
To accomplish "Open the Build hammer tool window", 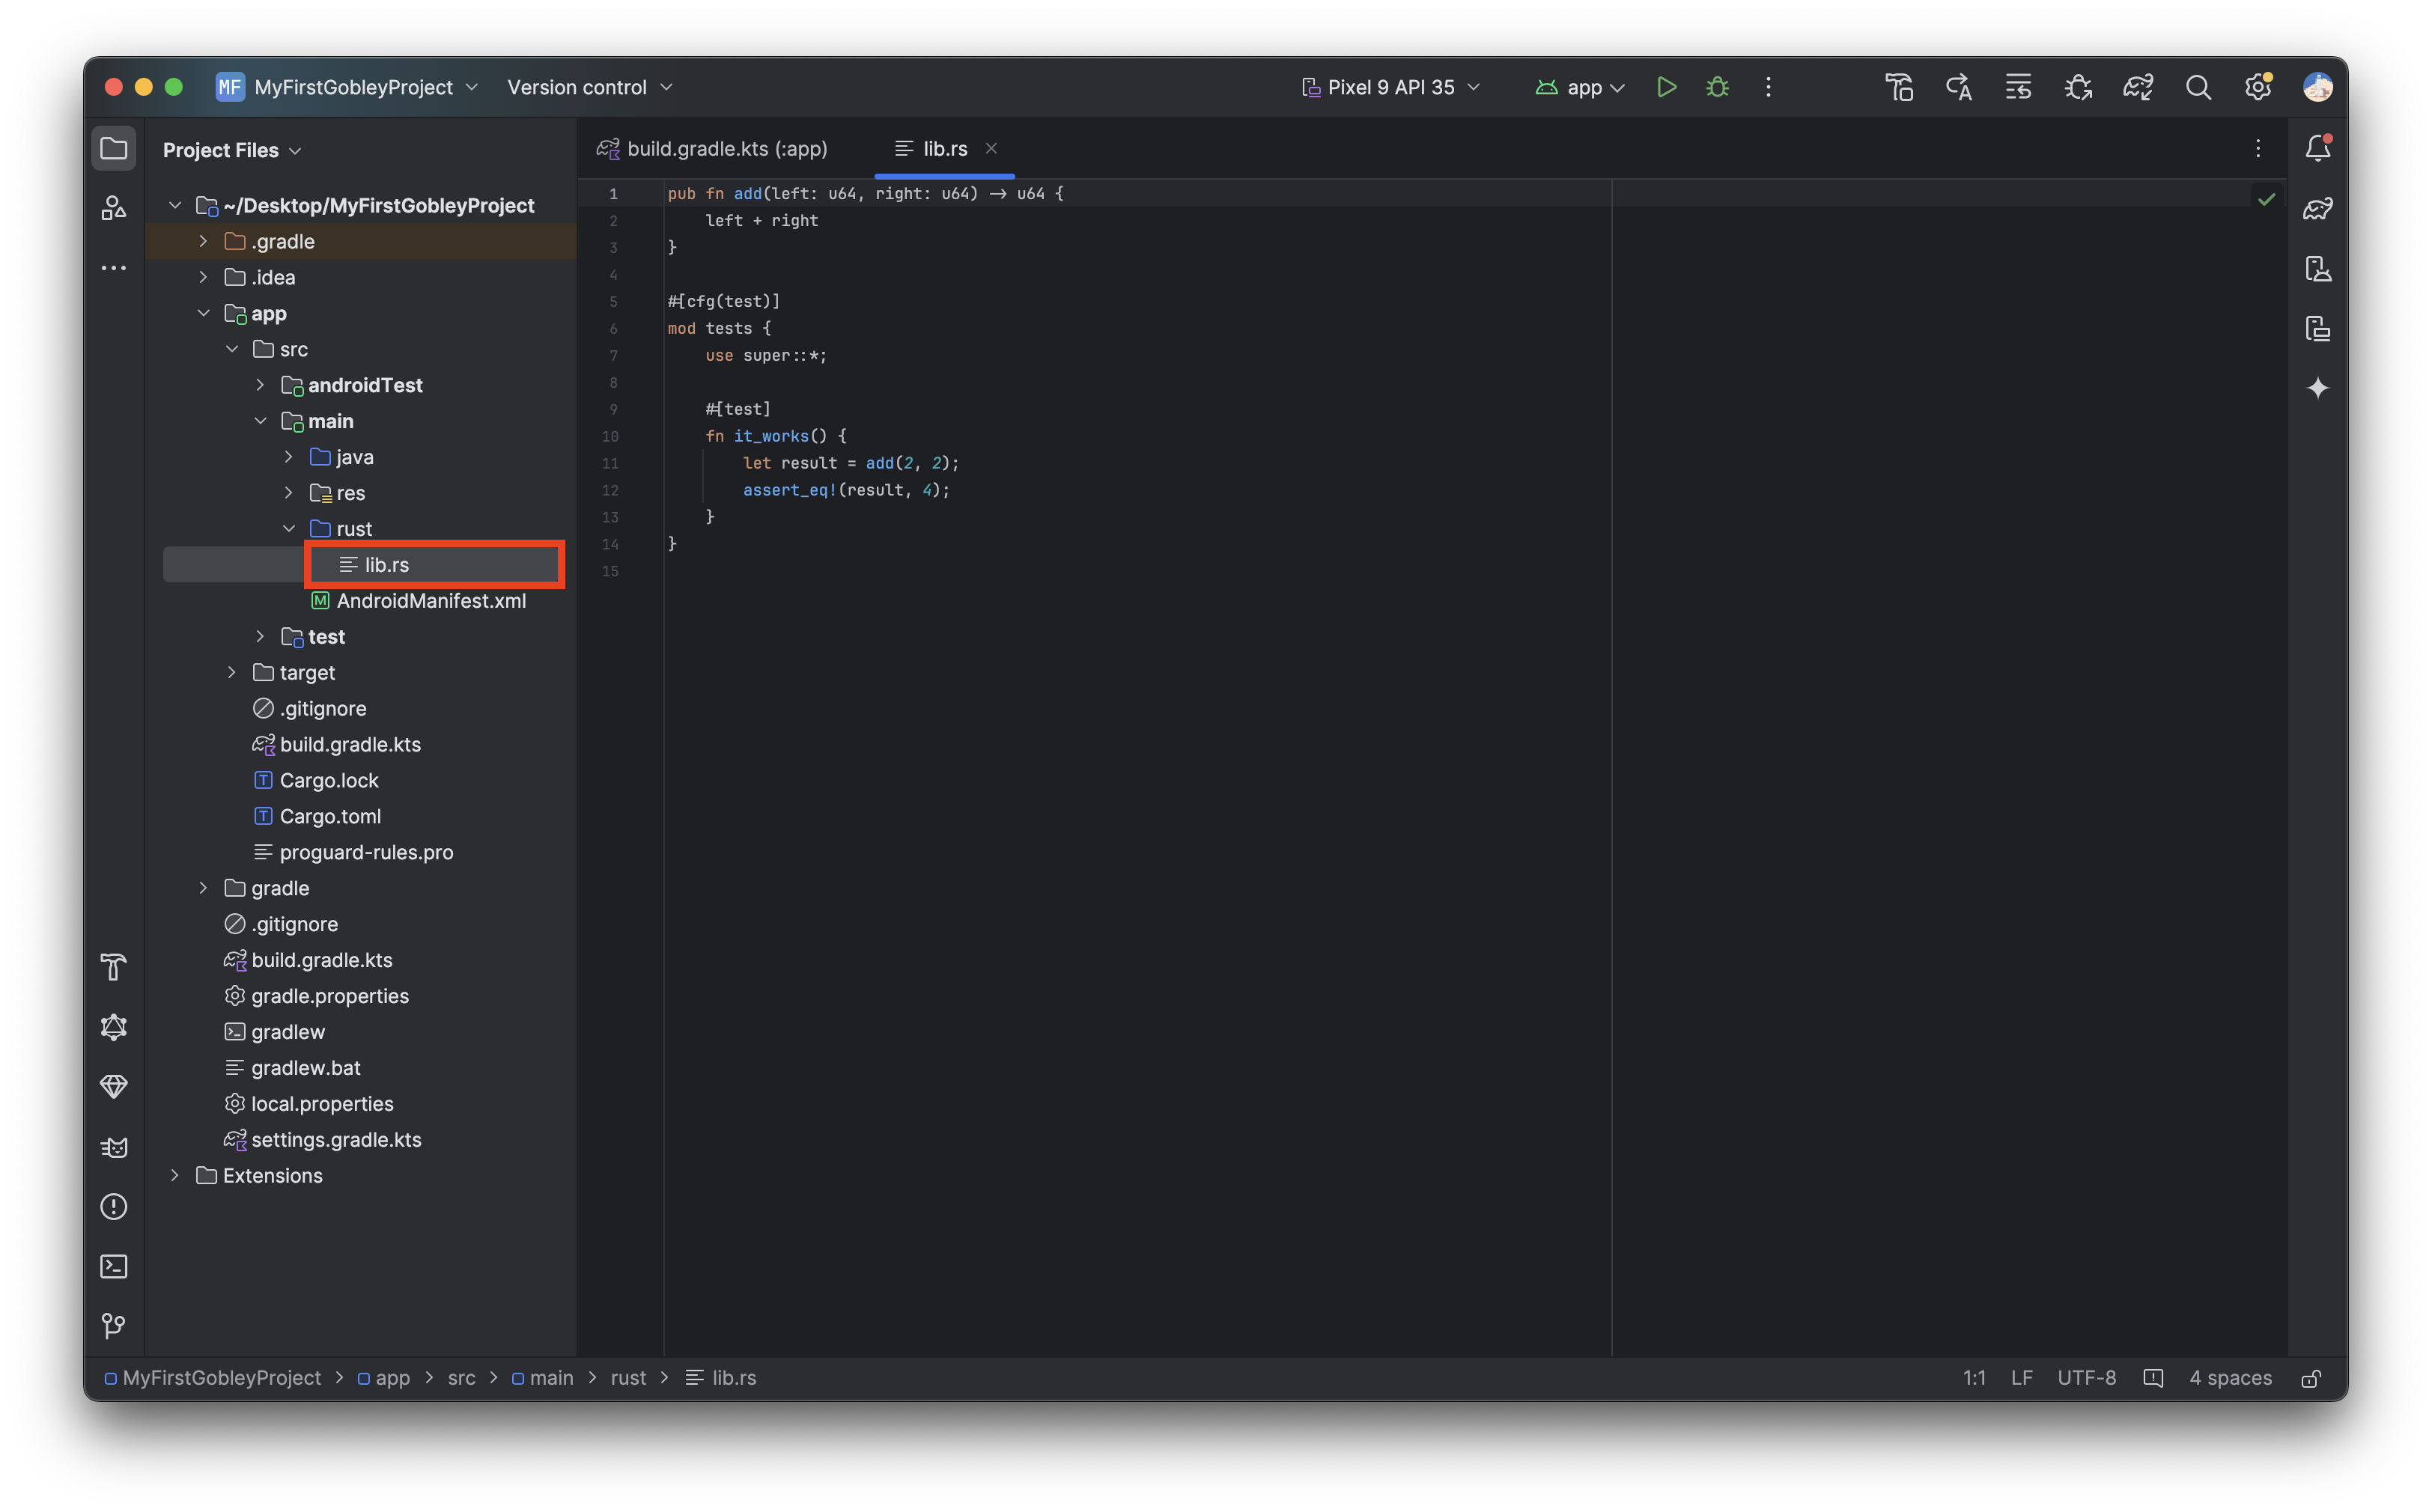I will pyautogui.click(x=114, y=967).
